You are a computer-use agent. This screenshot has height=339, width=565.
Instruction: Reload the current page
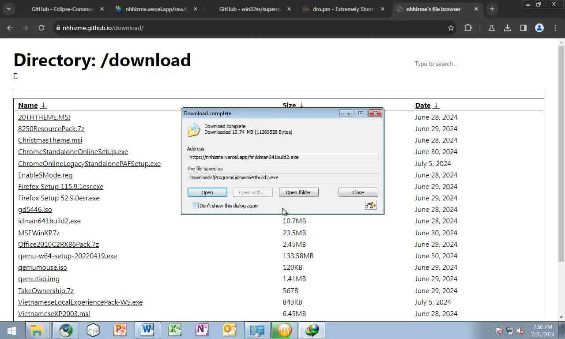pos(41,28)
